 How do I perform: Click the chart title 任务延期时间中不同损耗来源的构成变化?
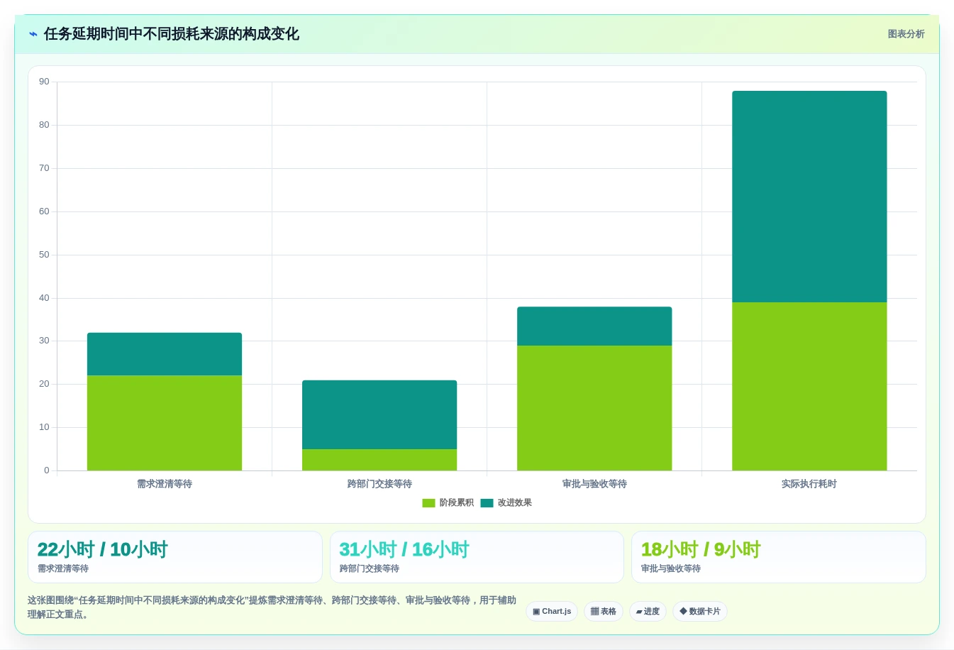[172, 34]
